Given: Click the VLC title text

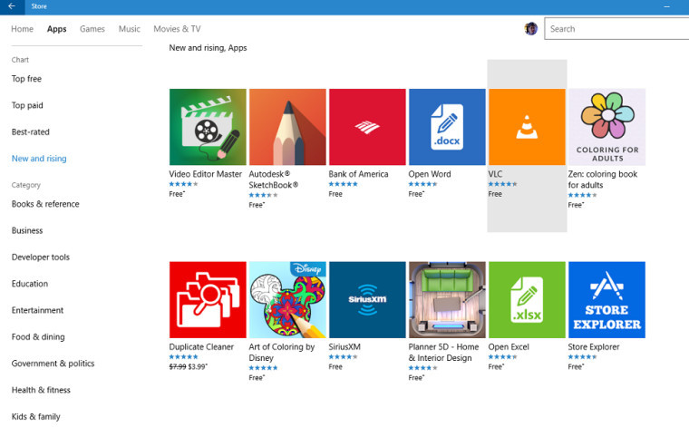Looking at the screenshot, I should 495,174.
